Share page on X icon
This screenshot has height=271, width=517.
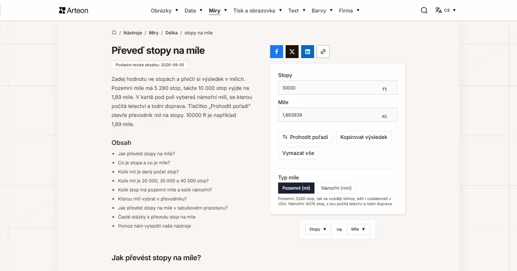292,52
